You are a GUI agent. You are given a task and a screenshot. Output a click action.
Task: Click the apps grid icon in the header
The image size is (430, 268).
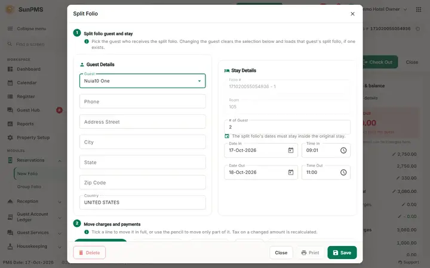(x=419, y=10)
